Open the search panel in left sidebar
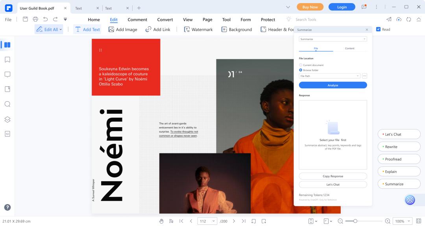 point(7,104)
